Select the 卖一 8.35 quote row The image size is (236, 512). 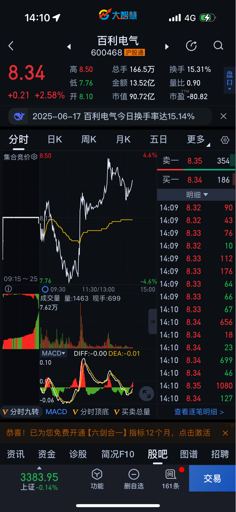[x=196, y=161]
